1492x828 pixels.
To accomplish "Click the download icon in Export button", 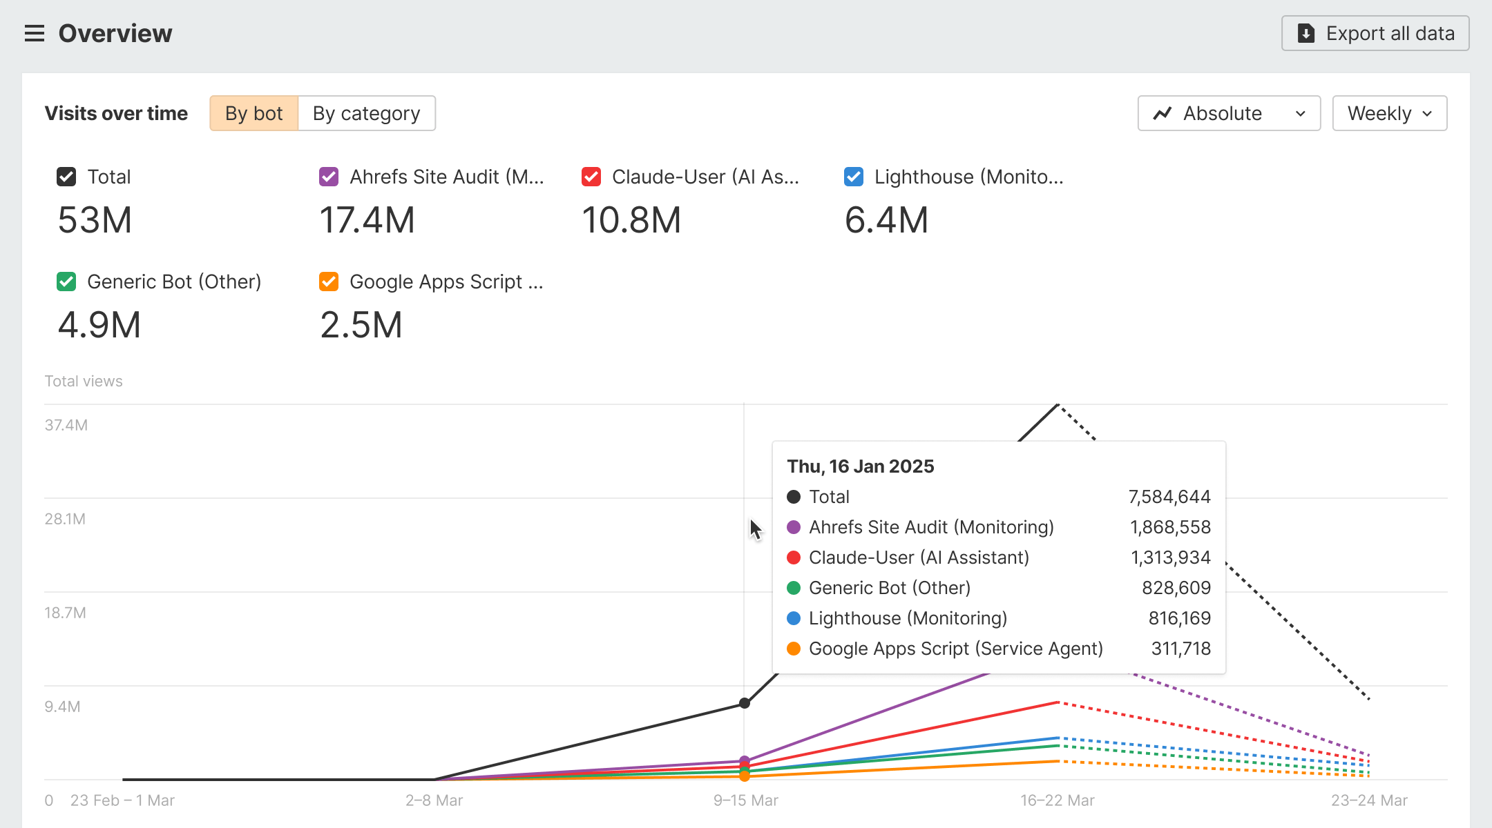I will pos(1306,33).
